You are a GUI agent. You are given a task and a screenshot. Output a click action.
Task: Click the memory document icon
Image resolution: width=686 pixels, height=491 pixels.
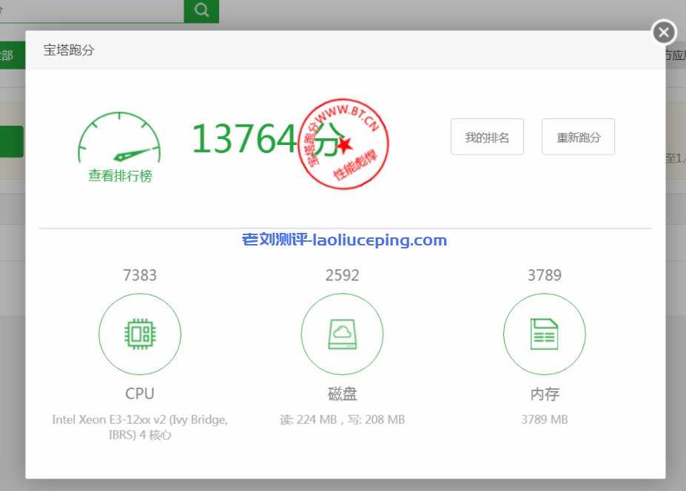pyautogui.click(x=544, y=334)
